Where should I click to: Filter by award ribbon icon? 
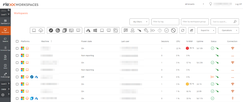pos(133,31)
